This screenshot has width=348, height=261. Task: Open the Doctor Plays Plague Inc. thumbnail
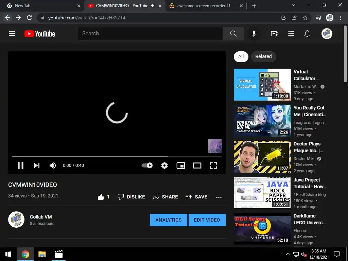click(262, 156)
